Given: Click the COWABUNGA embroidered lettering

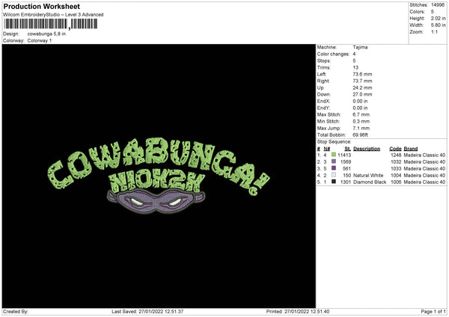Looking at the screenshot, I should (x=159, y=164).
